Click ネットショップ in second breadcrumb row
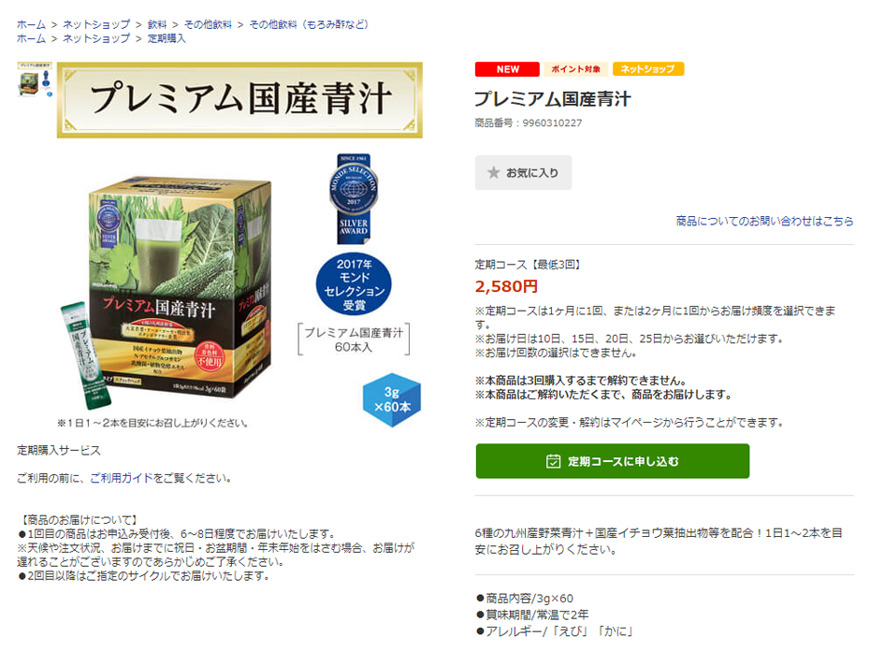The height and width of the screenshot is (651, 870). (96, 38)
